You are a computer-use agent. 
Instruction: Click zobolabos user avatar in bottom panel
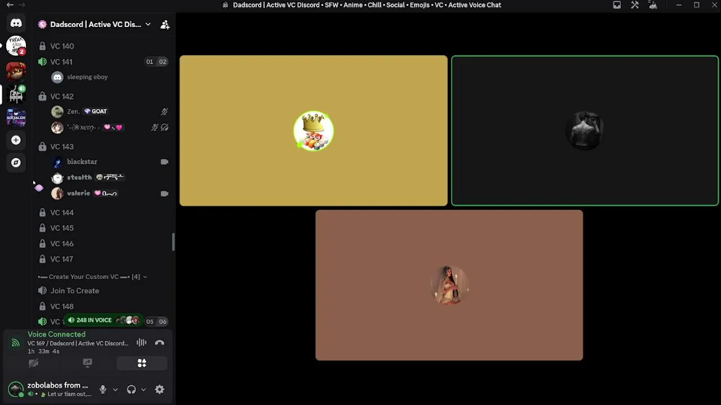[16, 389]
